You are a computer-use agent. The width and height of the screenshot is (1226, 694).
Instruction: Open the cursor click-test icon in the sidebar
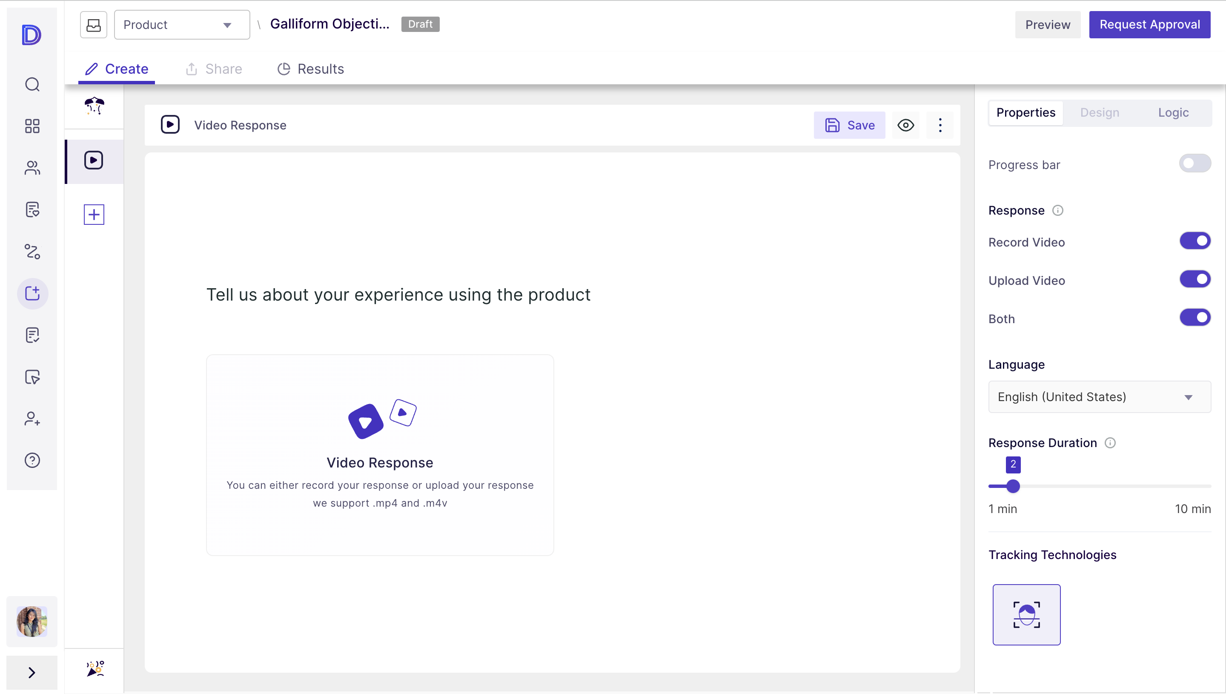pos(32,377)
